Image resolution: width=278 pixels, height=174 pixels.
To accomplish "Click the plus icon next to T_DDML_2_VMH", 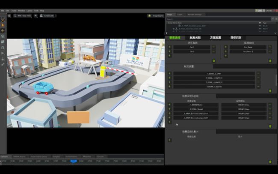I will pyautogui.click(x=169, y=73).
